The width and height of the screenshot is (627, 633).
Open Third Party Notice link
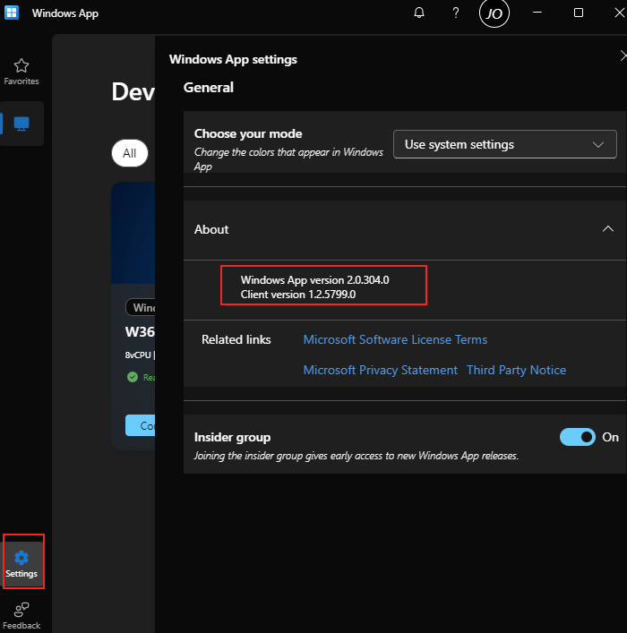point(516,370)
